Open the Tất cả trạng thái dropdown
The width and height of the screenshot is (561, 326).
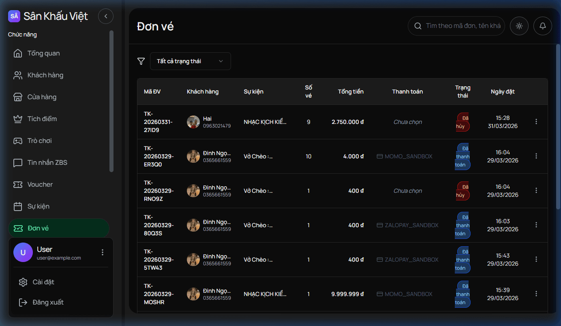pos(190,61)
